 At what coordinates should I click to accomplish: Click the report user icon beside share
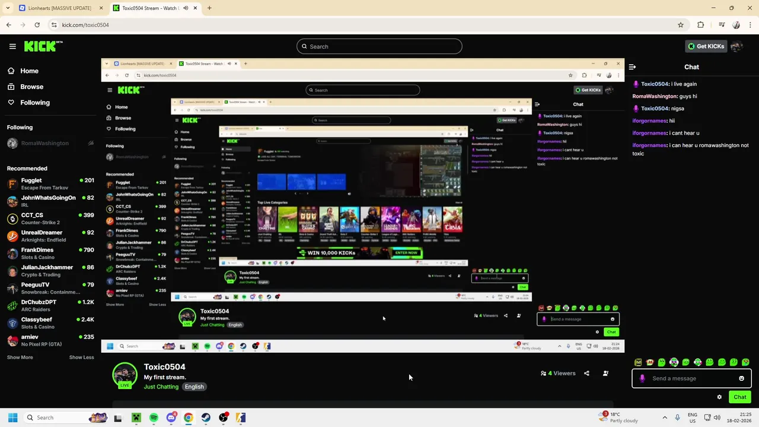605,373
